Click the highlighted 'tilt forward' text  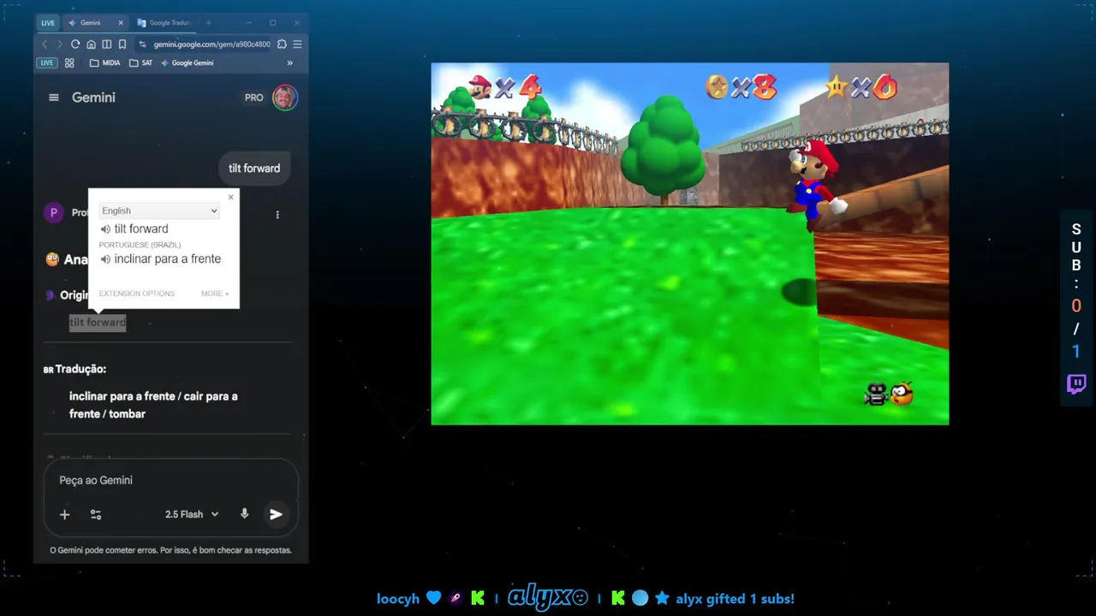98,323
